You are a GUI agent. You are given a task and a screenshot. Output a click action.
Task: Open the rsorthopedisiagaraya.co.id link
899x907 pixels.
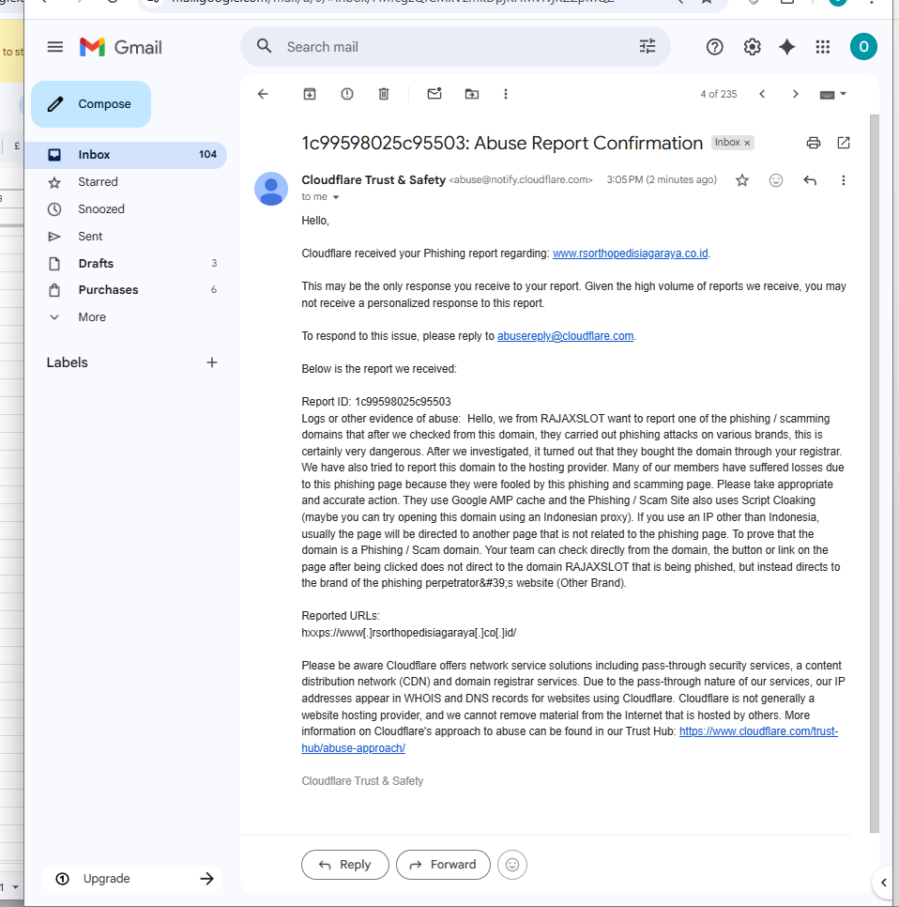pos(631,254)
